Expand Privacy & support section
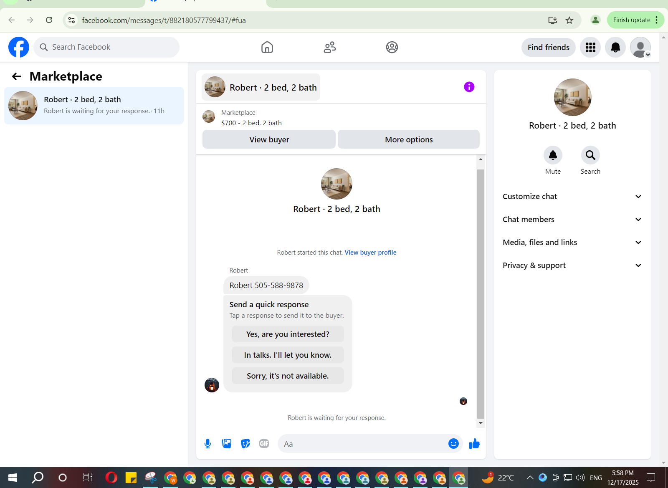The image size is (668, 488). 572,265
